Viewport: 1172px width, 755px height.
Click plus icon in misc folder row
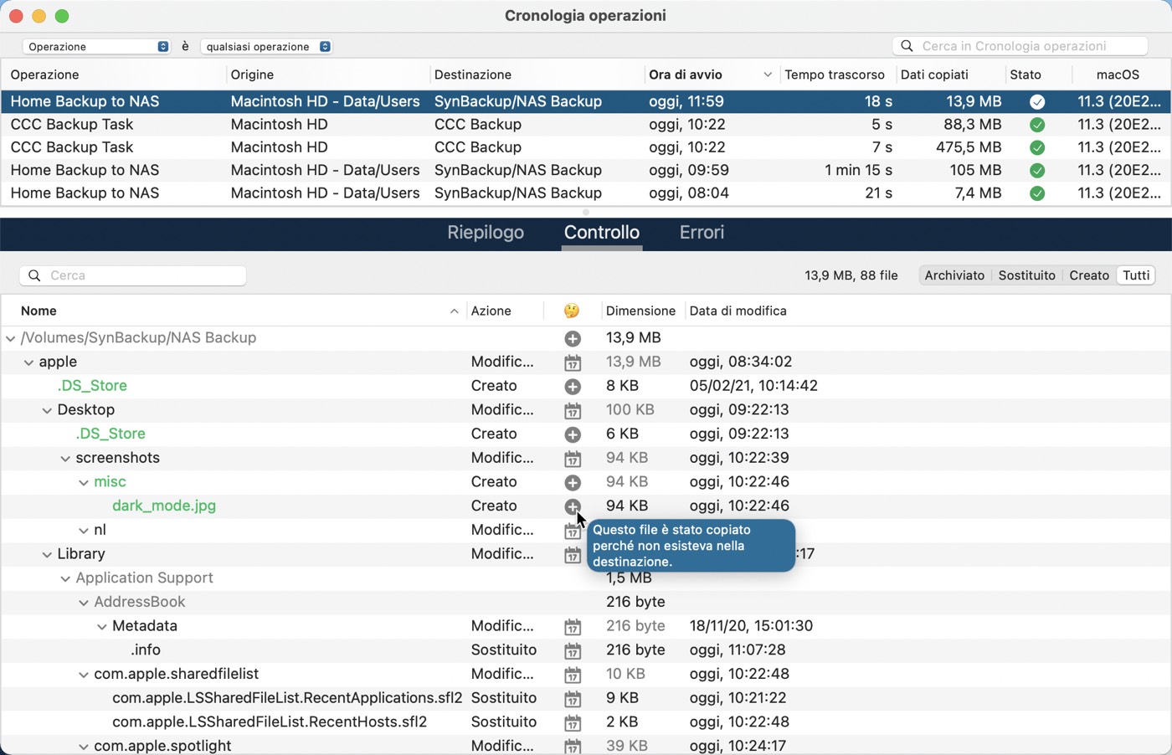pos(573,482)
